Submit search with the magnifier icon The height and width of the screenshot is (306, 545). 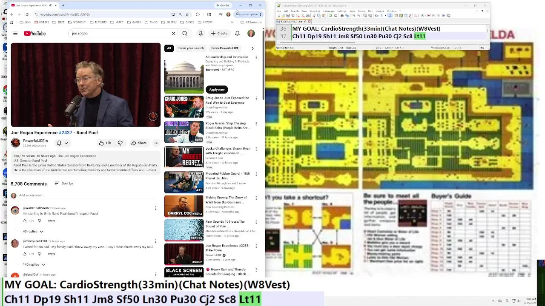pyautogui.click(x=185, y=33)
